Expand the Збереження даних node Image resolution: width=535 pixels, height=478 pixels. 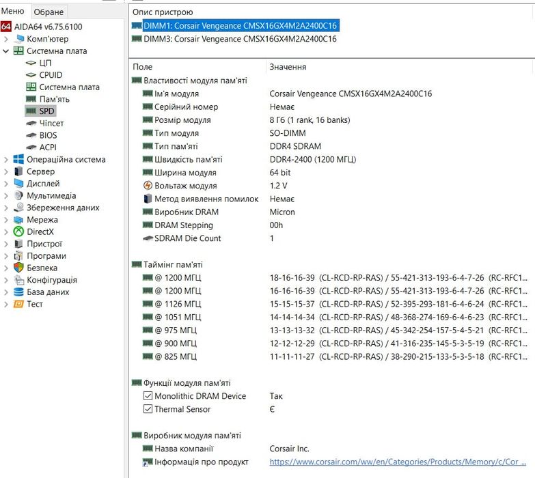pyautogui.click(x=5, y=208)
